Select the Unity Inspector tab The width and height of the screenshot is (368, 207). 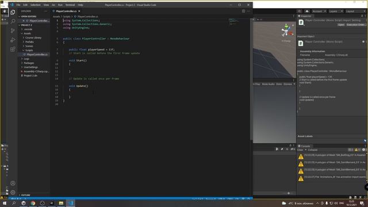pos(305,16)
